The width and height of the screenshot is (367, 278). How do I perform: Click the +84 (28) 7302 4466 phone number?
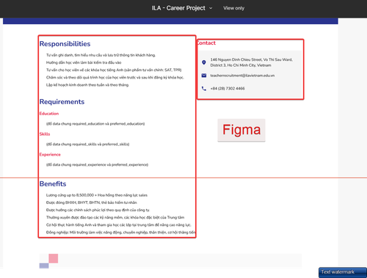pyautogui.click(x=228, y=89)
